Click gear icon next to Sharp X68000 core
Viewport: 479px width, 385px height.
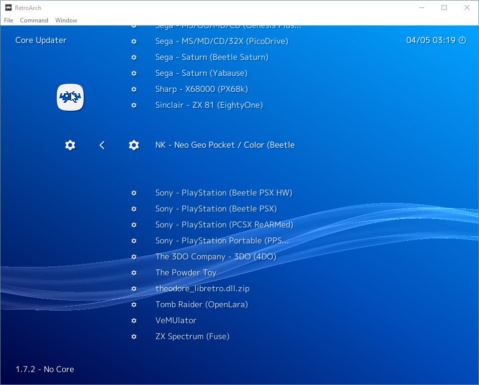pyautogui.click(x=134, y=89)
